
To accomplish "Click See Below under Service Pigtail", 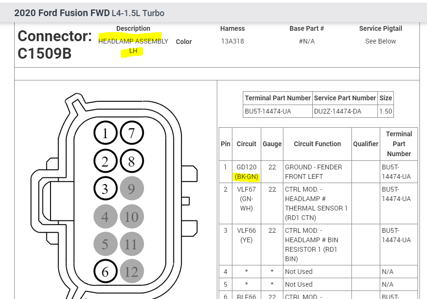I will (380, 41).
